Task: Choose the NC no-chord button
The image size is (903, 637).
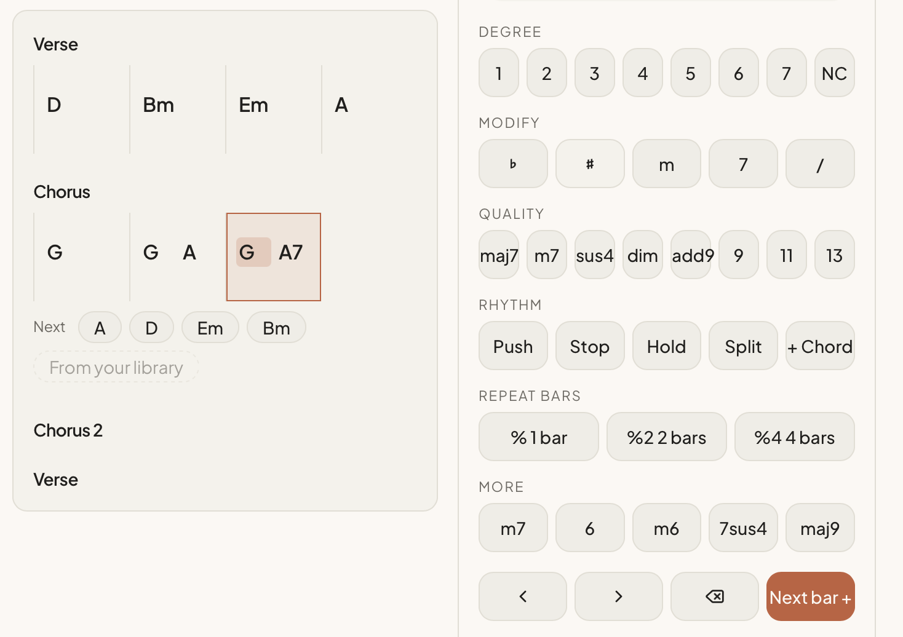Action: tap(835, 73)
